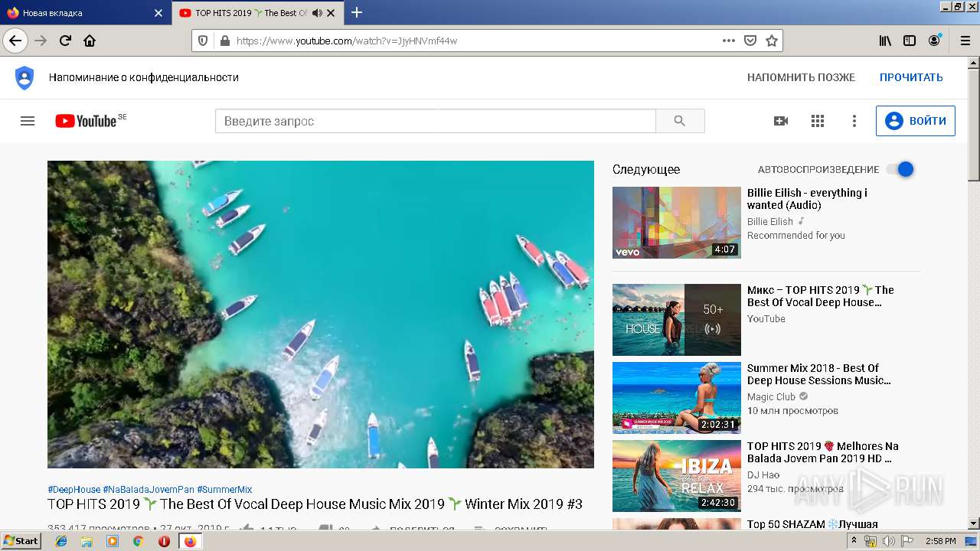
Task: Click taskbar clock 2:58 PM
Action: pyautogui.click(x=940, y=541)
